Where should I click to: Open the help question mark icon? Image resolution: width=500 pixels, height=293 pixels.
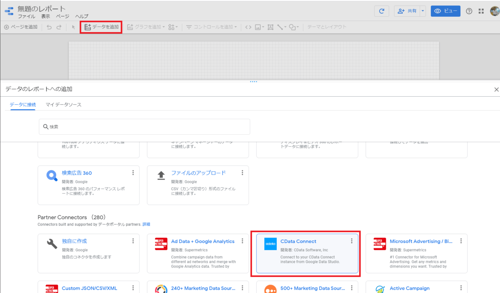(469, 11)
